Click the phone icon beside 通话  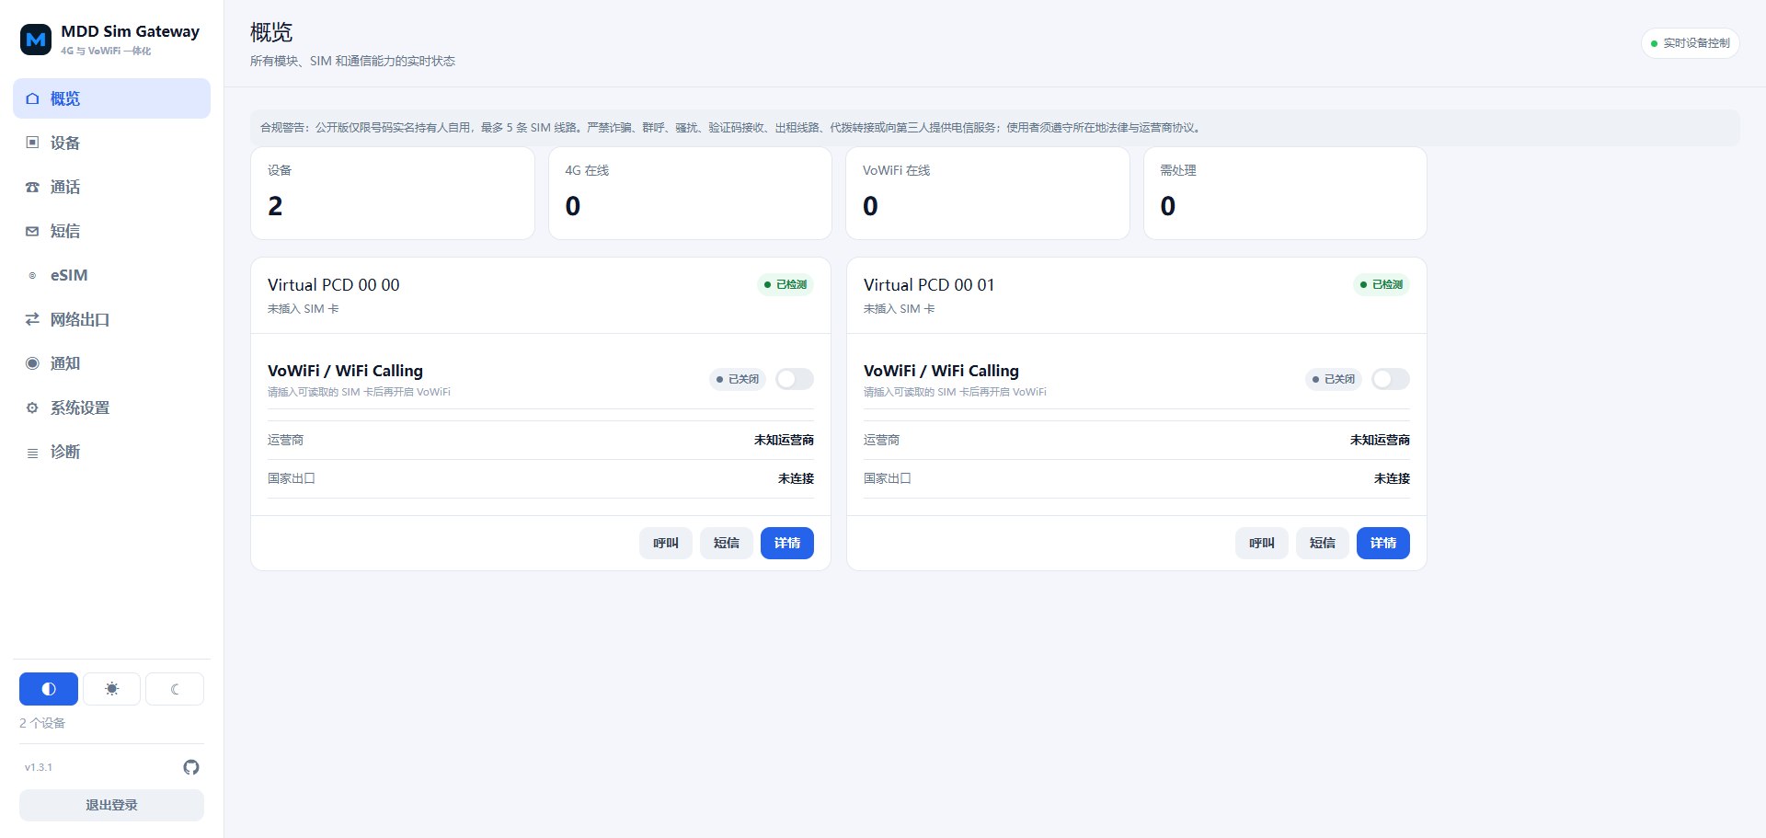click(32, 187)
